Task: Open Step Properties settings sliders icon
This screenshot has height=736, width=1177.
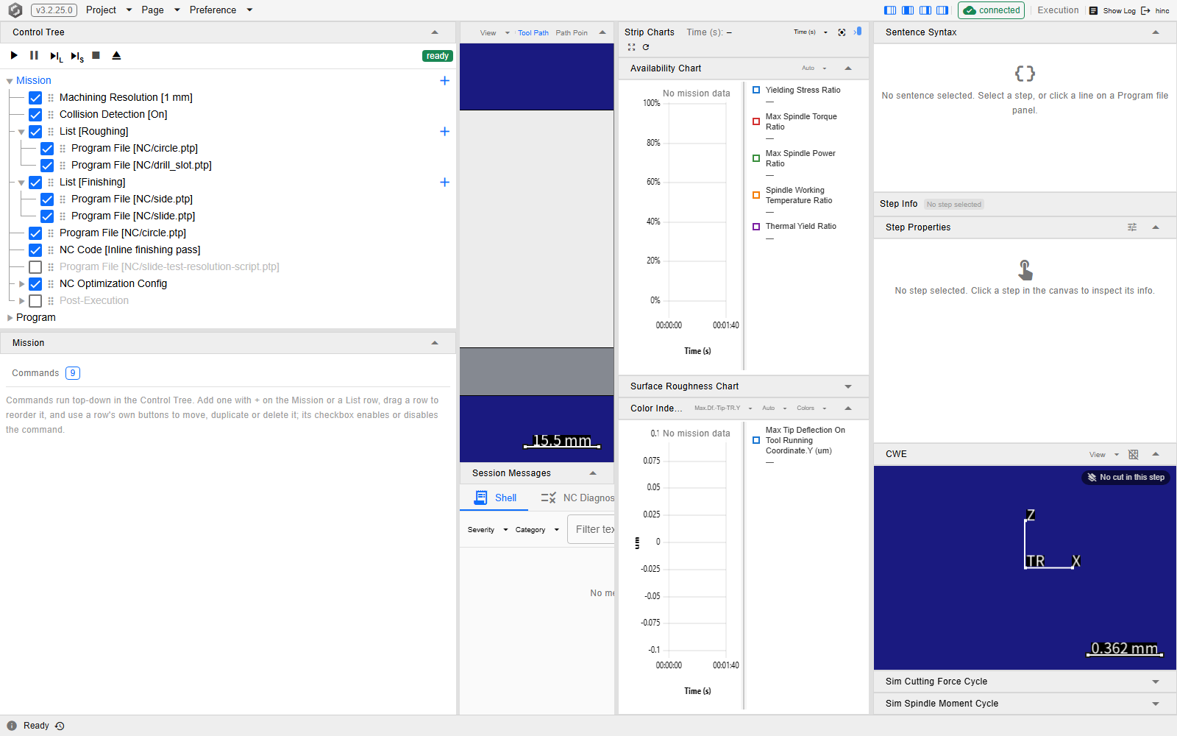Action: [x=1132, y=227]
